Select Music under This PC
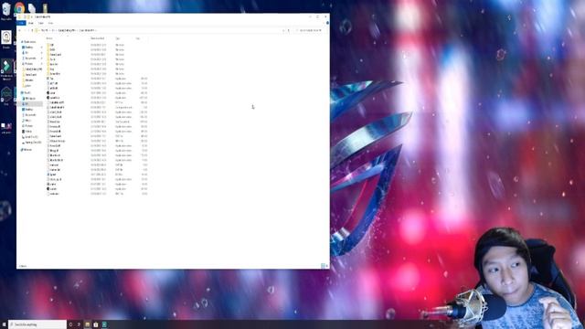 [27, 120]
